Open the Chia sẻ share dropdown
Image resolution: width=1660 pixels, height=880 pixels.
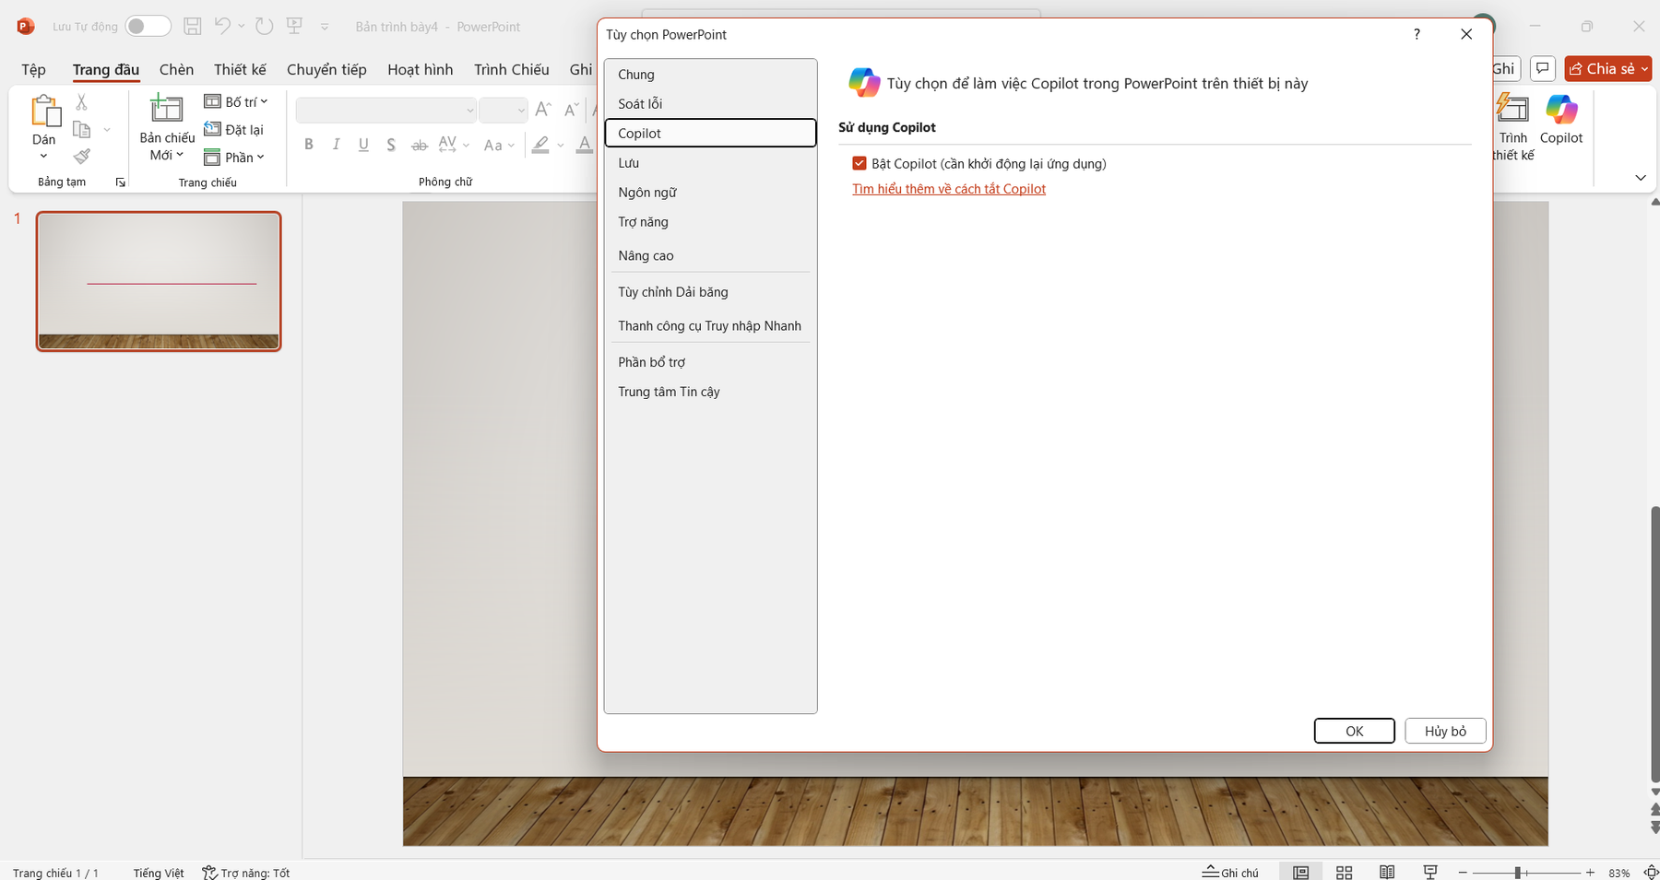coord(1607,69)
